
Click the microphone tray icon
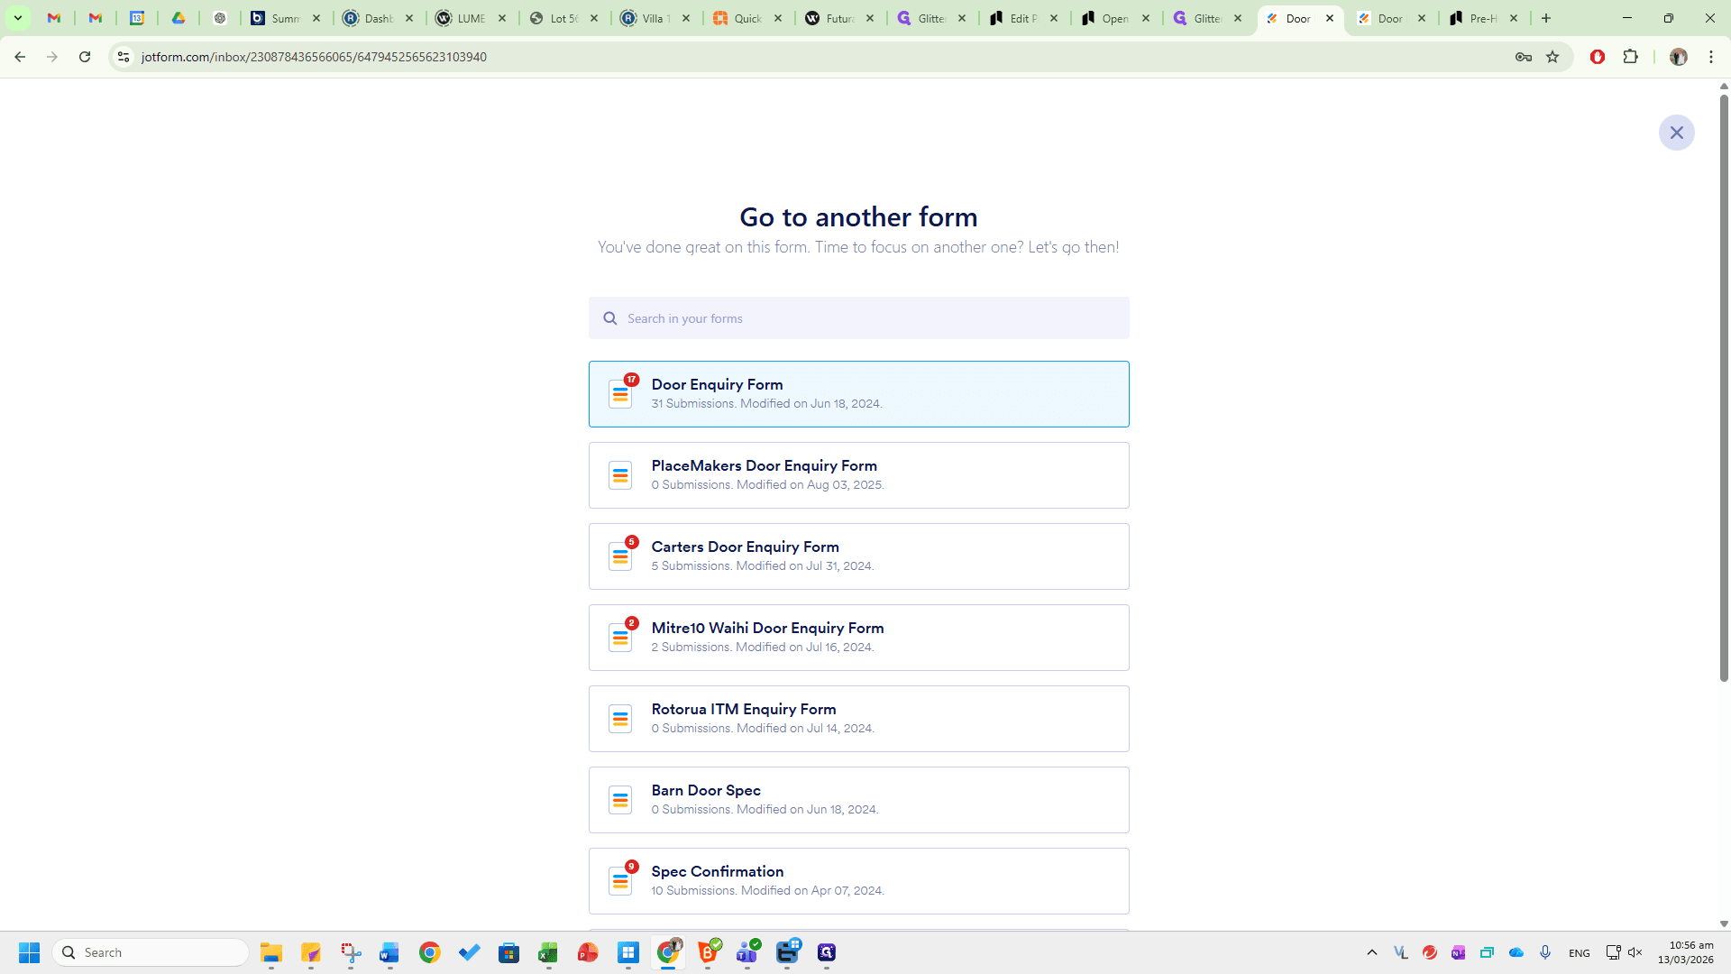pos(1545,952)
